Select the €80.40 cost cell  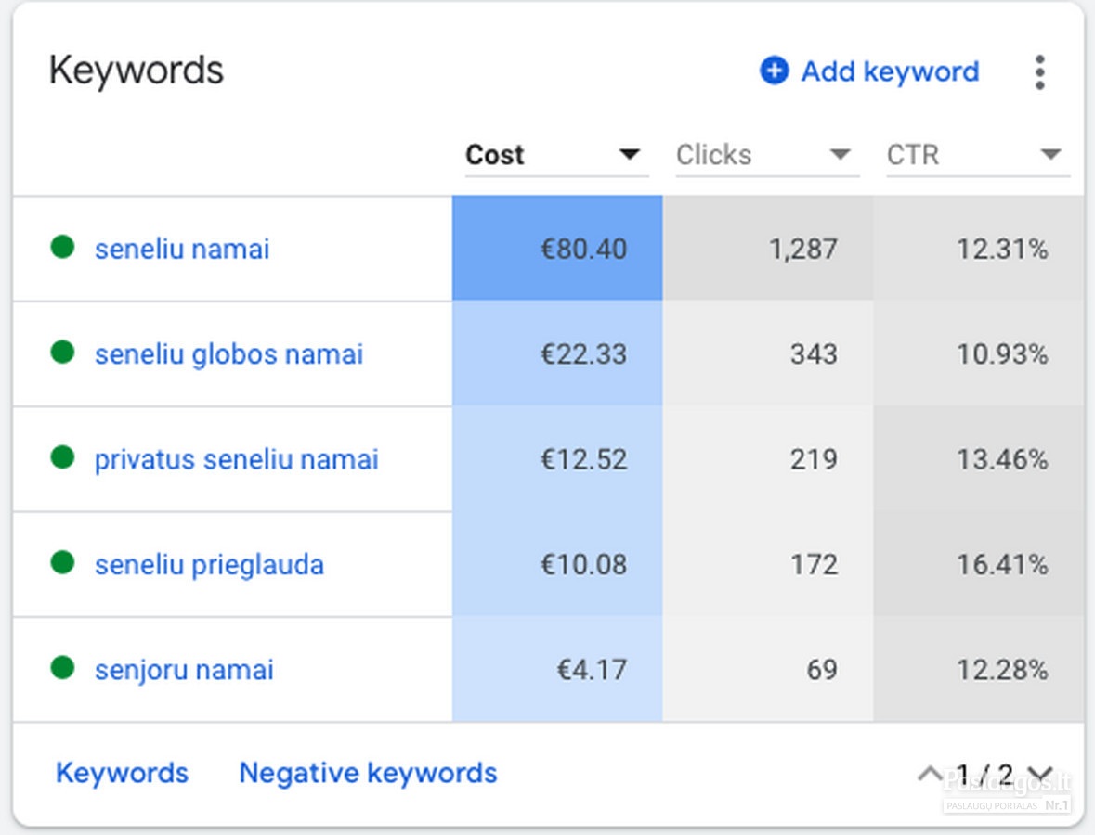[x=557, y=249]
